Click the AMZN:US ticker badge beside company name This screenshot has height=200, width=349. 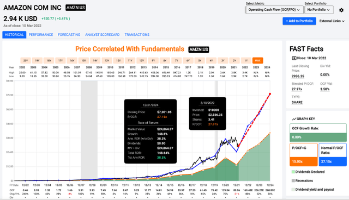pyautogui.click(x=76, y=8)
